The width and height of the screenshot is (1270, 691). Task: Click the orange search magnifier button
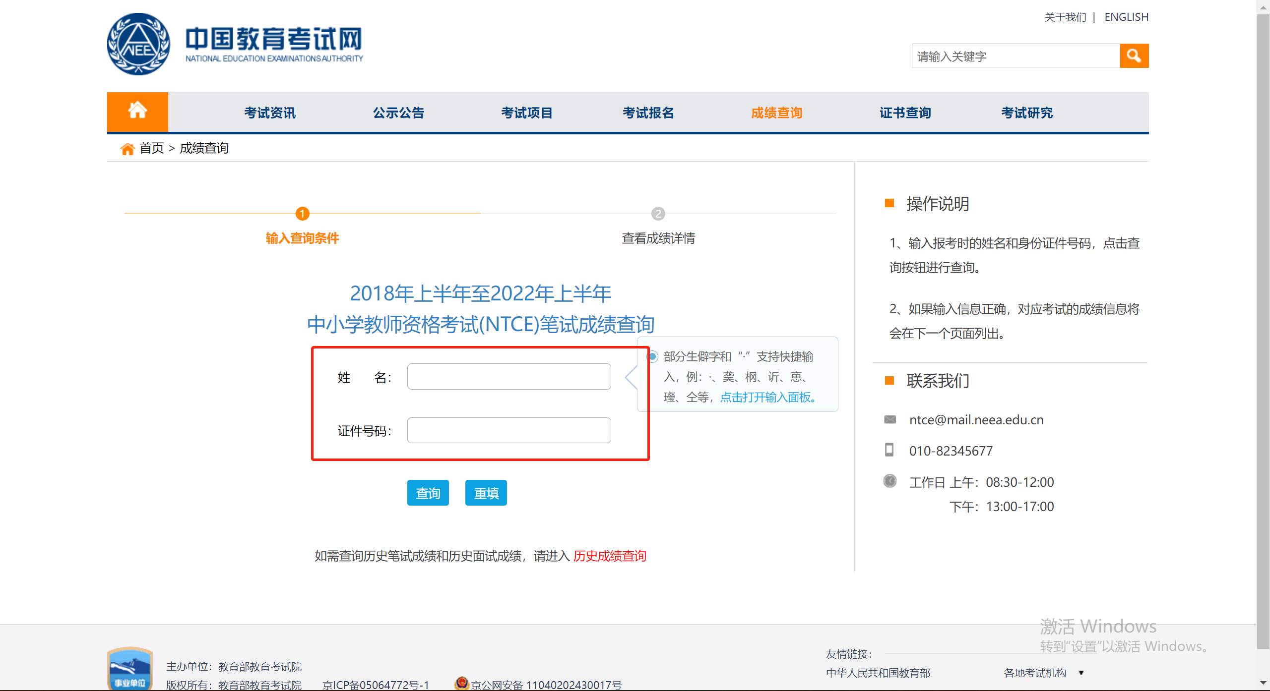point(1134,56)
